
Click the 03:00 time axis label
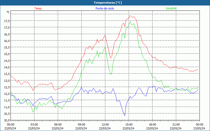pyautogui.click(x=34, y=124)
